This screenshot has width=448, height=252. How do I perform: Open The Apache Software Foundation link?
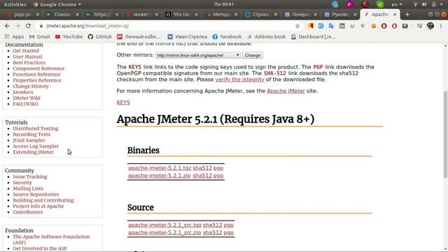click(x=51, y=239)
